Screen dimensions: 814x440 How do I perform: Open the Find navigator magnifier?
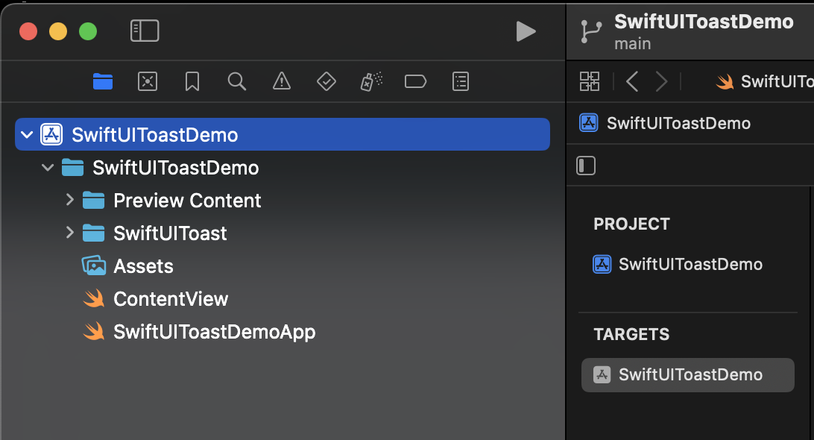[237, 81]
